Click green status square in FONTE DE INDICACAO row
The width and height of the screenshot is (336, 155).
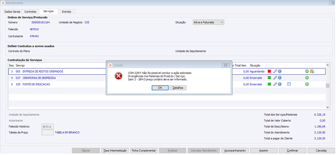pyautogui.click(x=269, y=84)
